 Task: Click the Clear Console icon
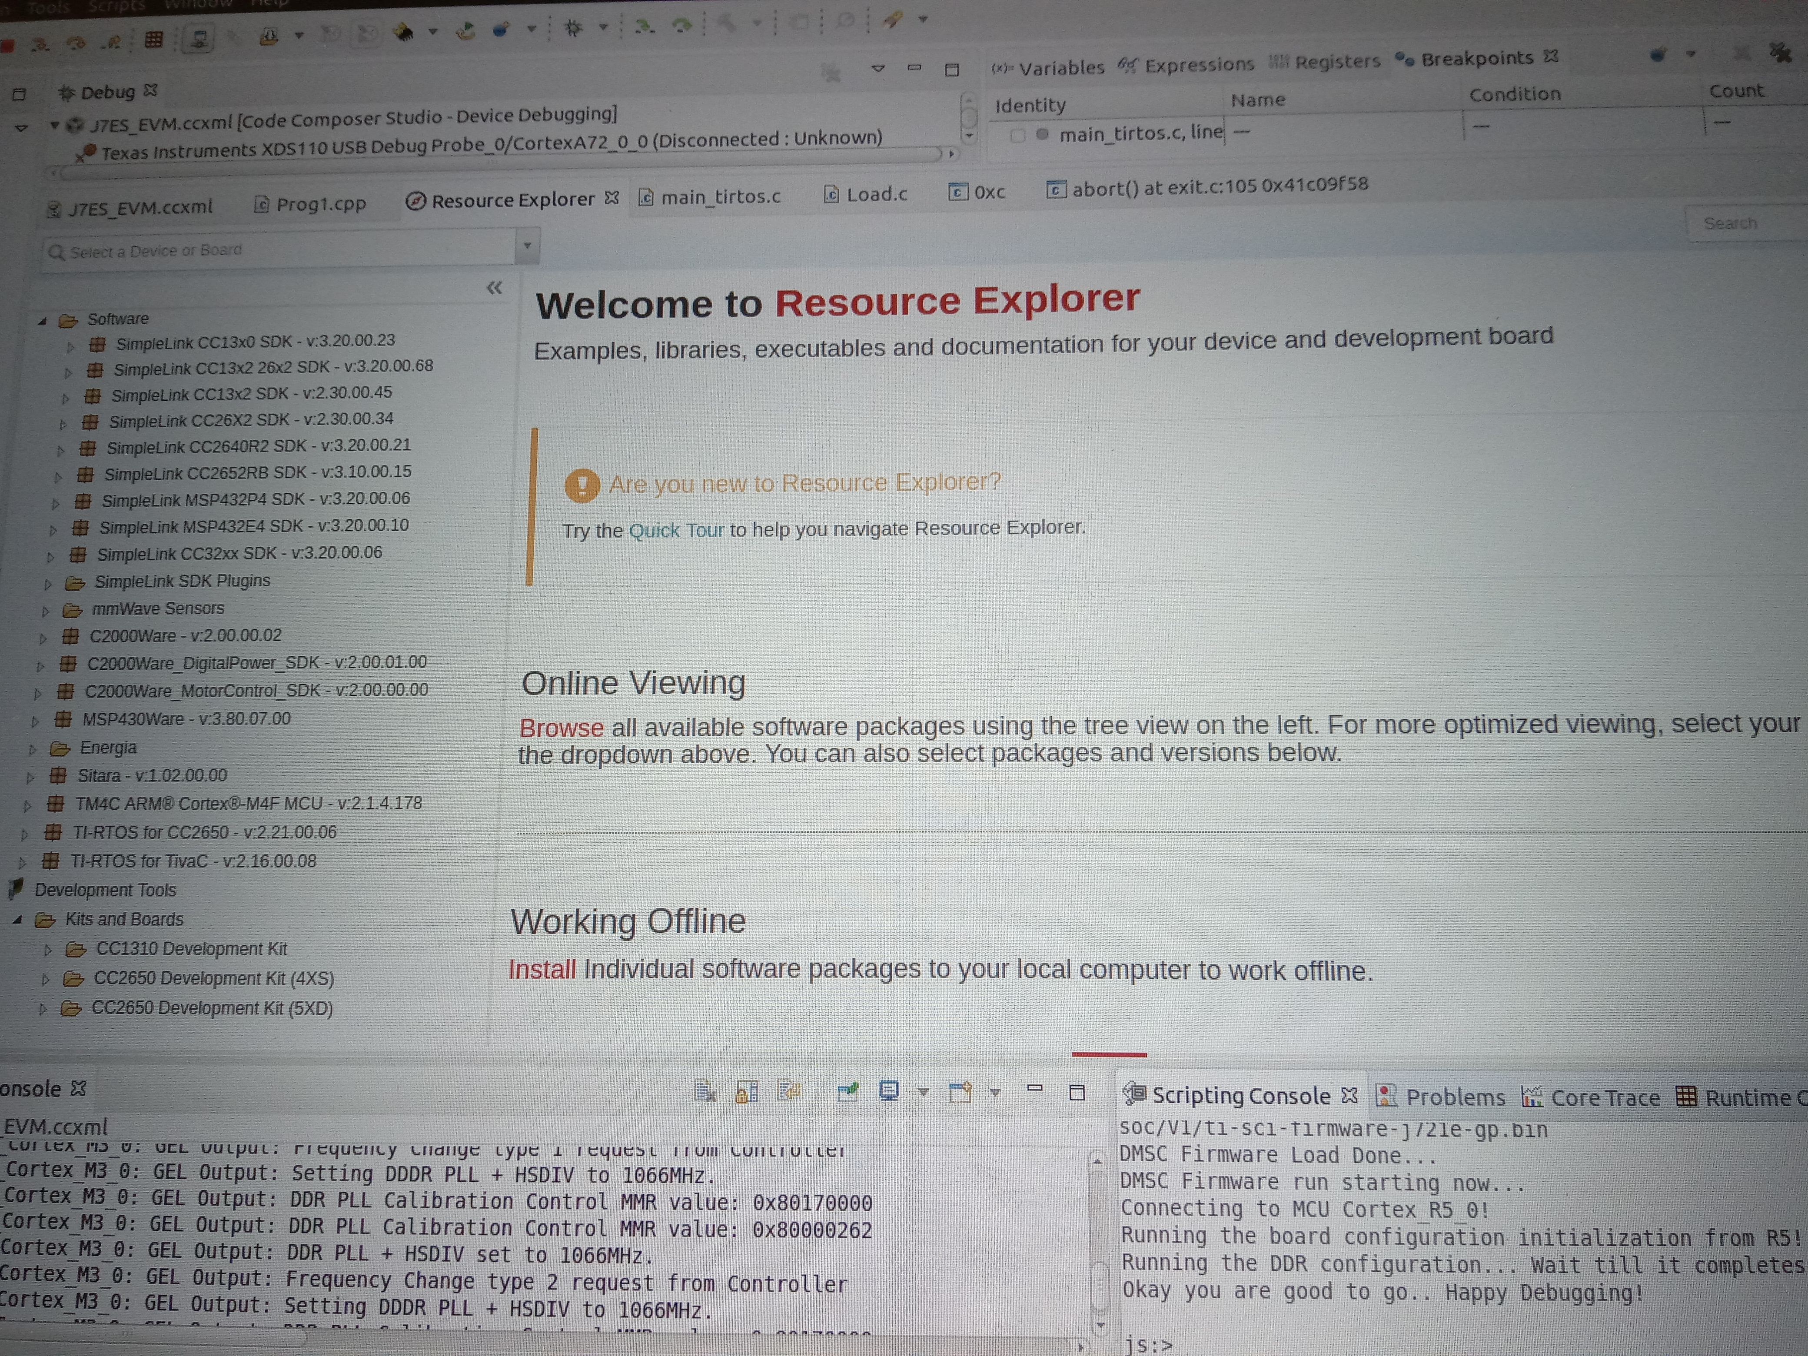click(x=705, y=1090)
